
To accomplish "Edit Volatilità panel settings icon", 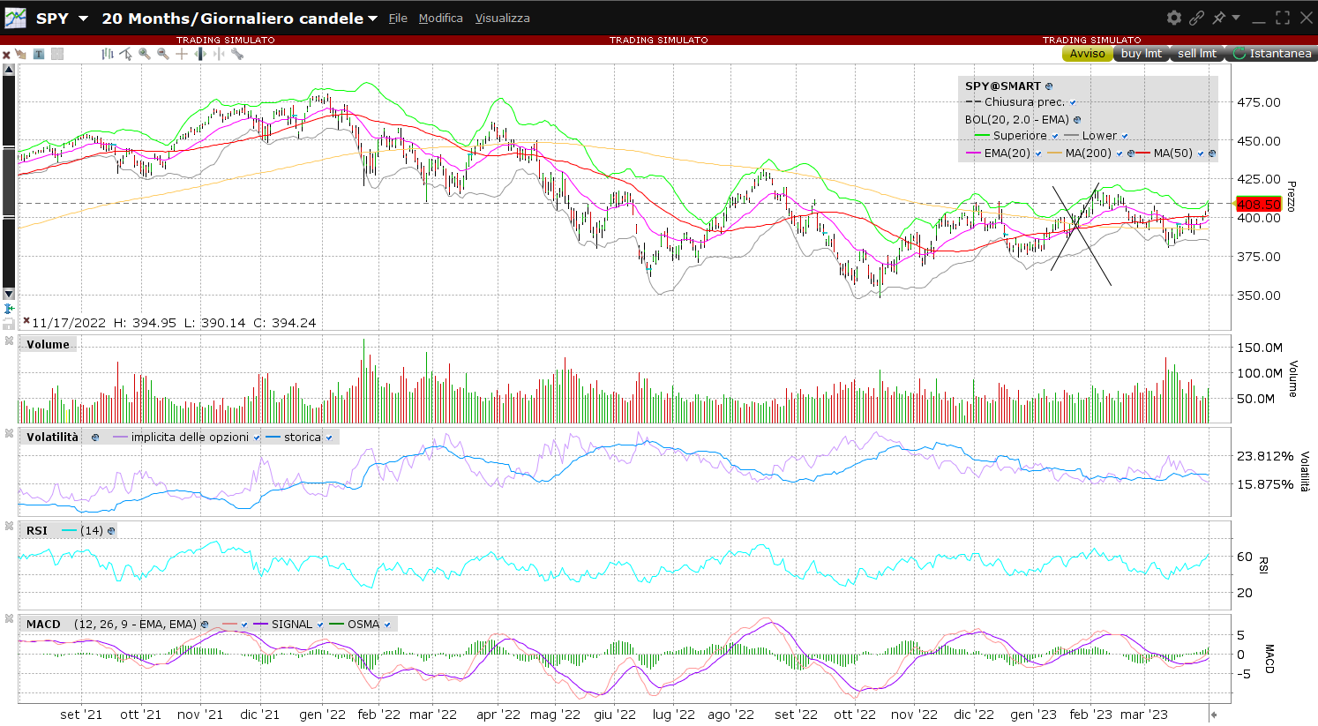I will coord(95,438).
